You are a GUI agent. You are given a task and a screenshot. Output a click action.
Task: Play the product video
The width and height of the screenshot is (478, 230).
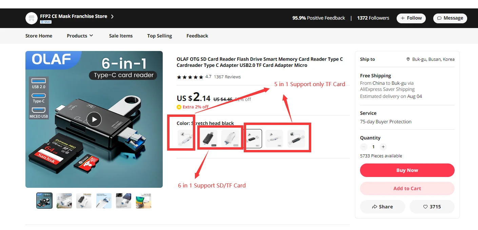(x=94, y=119)
